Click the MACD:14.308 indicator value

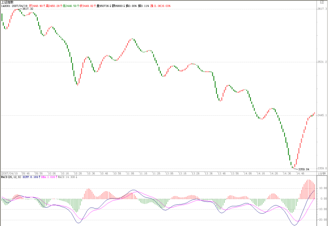pyautogui.click(x=67, y=177)
